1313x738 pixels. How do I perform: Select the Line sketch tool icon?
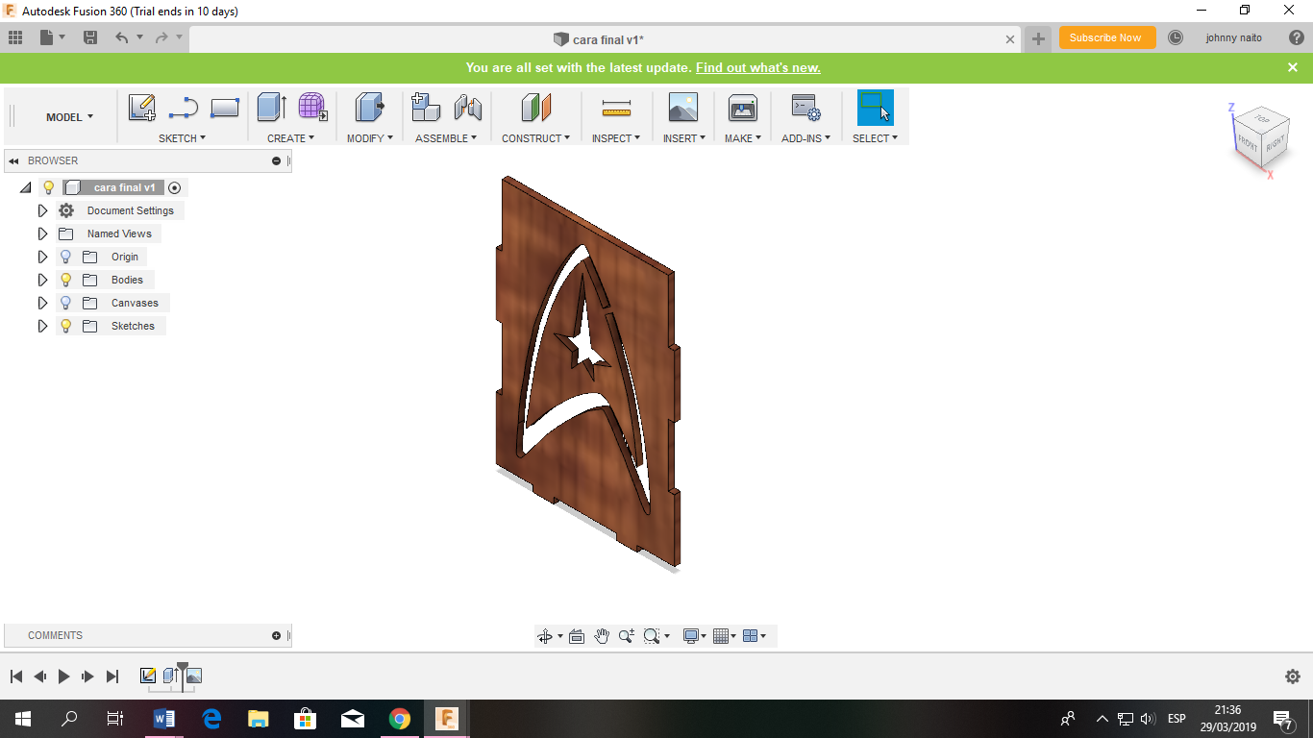tap(184, 107)
